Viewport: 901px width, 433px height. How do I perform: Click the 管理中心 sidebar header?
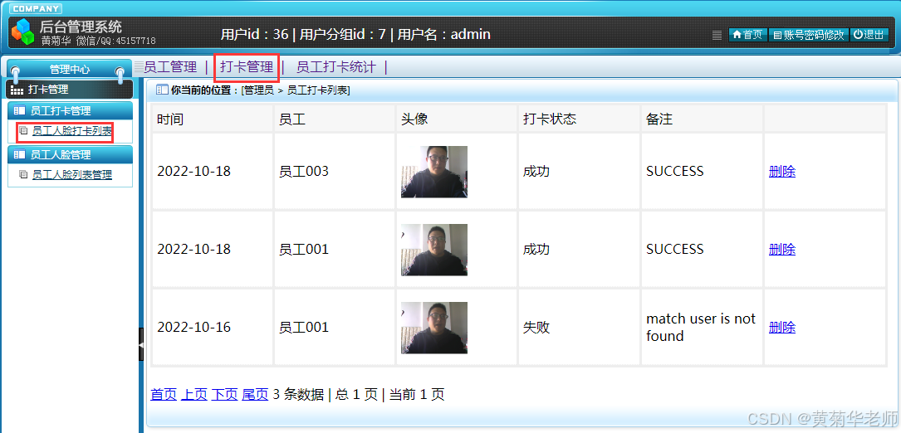click(x=70, y=70)
